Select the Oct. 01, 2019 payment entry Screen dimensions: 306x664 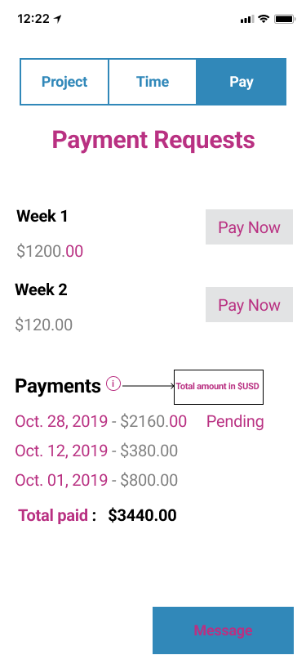click(x=96, y=480)
